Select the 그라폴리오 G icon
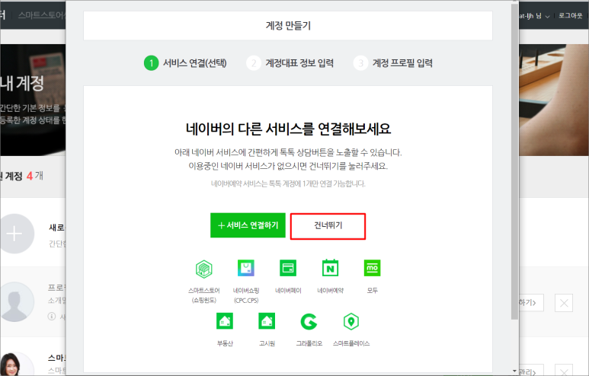The height and width of the screenshot is (376, 589). tap(309, 322)
